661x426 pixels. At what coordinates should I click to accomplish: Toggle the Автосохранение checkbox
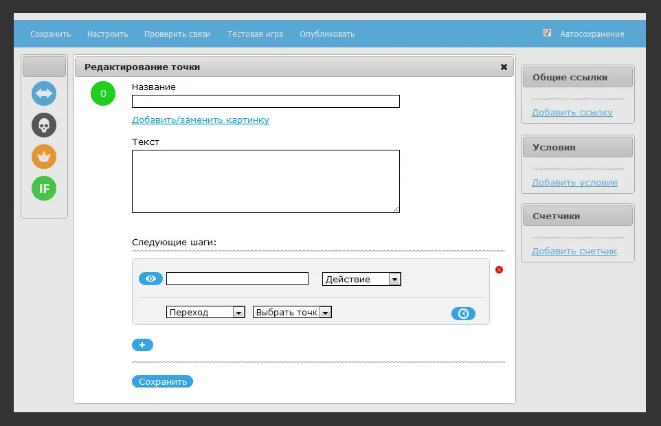pos(547,33)
